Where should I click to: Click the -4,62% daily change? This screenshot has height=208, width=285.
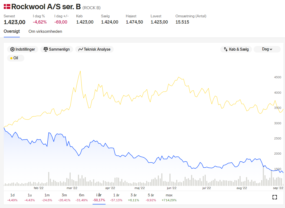(40, 22)
